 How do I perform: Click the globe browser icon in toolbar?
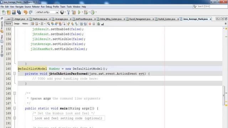click(x=62, y=12)
